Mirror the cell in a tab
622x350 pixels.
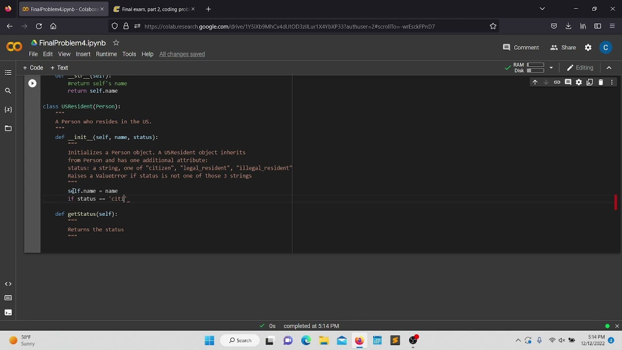(590, 82)
